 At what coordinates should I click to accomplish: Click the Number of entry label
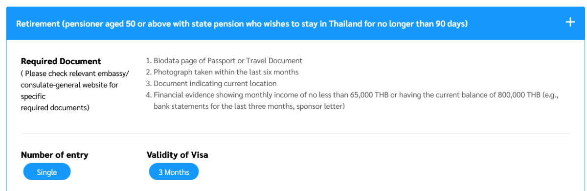pos(55,155)
